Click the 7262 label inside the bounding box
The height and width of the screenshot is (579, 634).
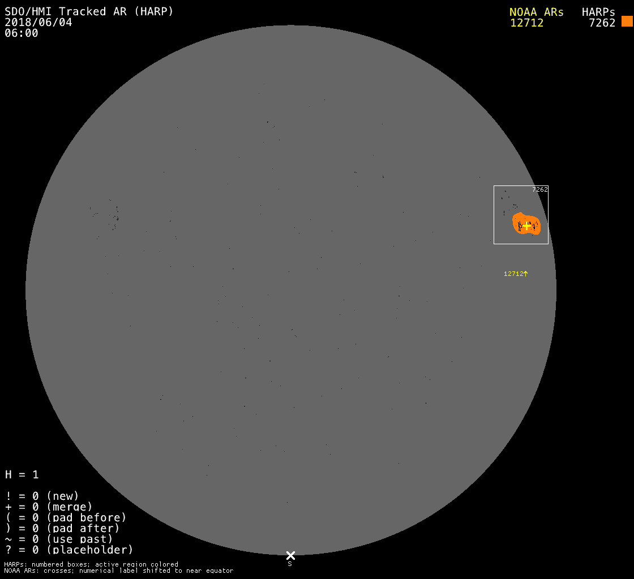(539, 190)
